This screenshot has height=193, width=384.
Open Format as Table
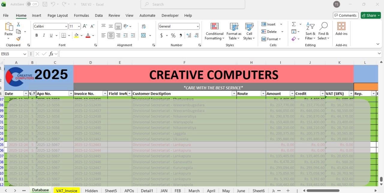click(234, 31)
